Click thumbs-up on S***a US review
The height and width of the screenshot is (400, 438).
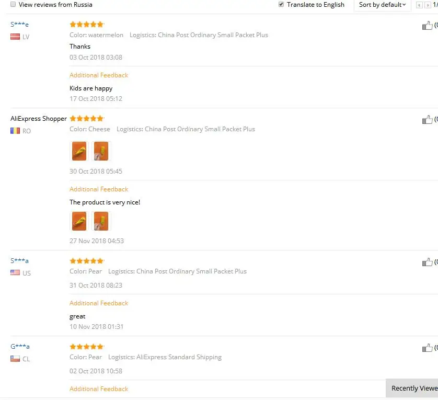[x=427, y=262]
